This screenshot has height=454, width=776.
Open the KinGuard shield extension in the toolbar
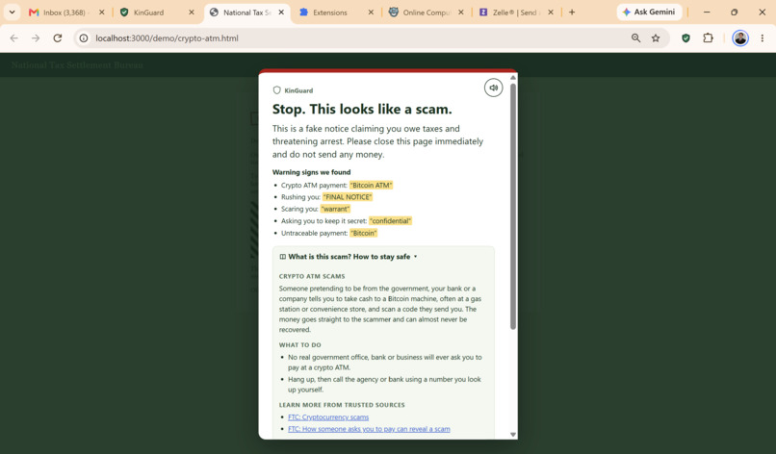[685, 38]
